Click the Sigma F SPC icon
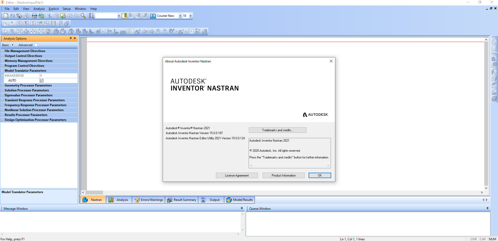 (x=198, y=31)
